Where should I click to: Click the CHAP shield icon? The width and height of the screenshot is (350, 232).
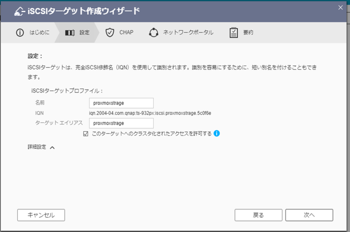[110, 33]
